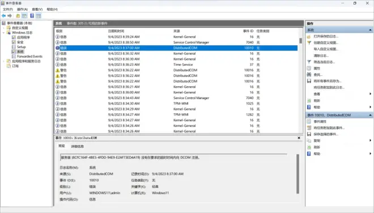Screen dimensions: 374x213
Task: Click the 属性 icon in actions pane
Action: point(309,69)
